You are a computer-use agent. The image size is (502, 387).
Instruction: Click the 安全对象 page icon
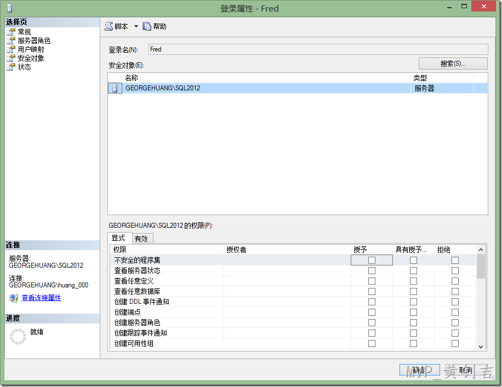[11, 58]
